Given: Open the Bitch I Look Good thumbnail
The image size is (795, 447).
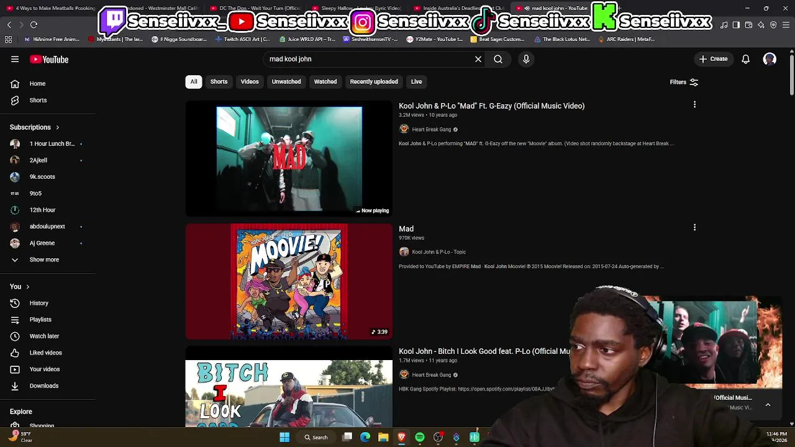Looking at the screenshot, I should click(x=289, y=387).
